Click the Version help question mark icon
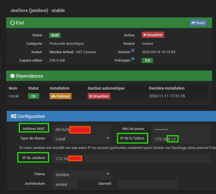 [x=133, y=50]
